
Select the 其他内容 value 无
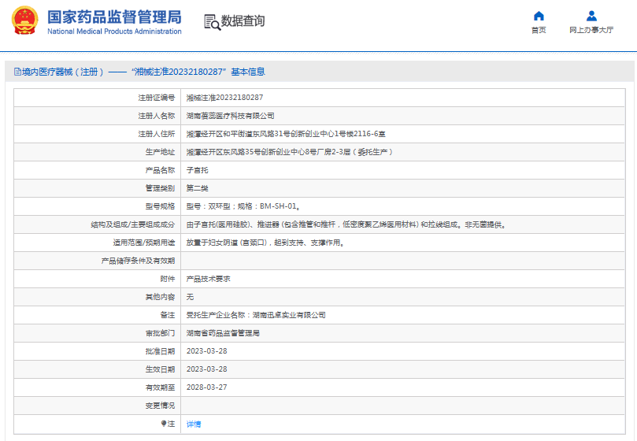190,297
